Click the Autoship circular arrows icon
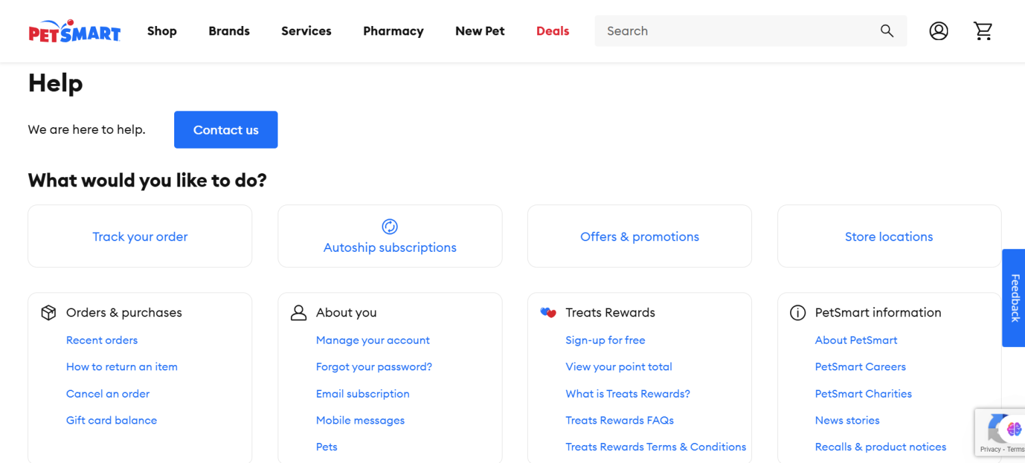The width and height of the screenshot is (1025, 463). [390, 227]
